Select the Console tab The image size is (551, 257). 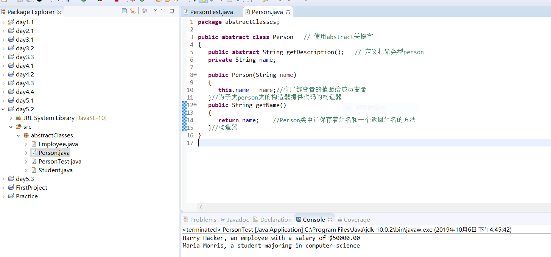311,220
